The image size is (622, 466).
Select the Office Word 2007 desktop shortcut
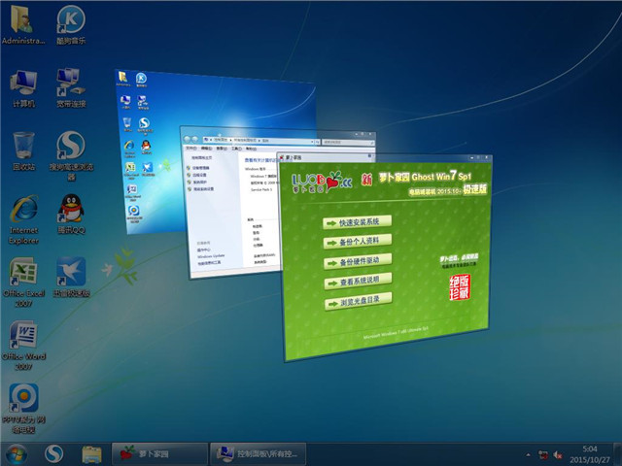23,346
